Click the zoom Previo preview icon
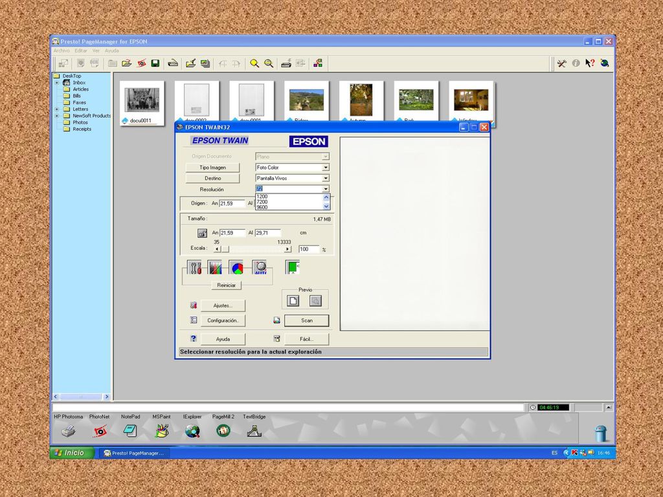 pyautogui.click(x=315, y=300)
